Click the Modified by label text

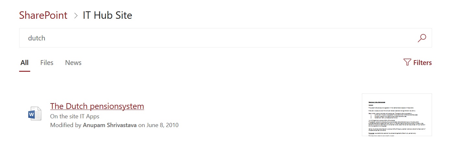pos(66,125)
